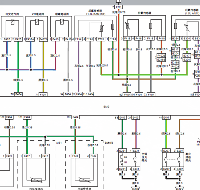The width and height of the screenshot is (200, 190).
Task: Select E231 connector pin 1
Action: click(136, 151)
